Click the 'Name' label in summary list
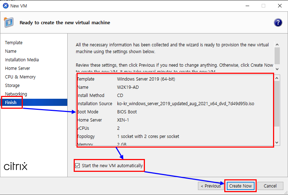Screen dimensions: 288x195 (83, 87)
